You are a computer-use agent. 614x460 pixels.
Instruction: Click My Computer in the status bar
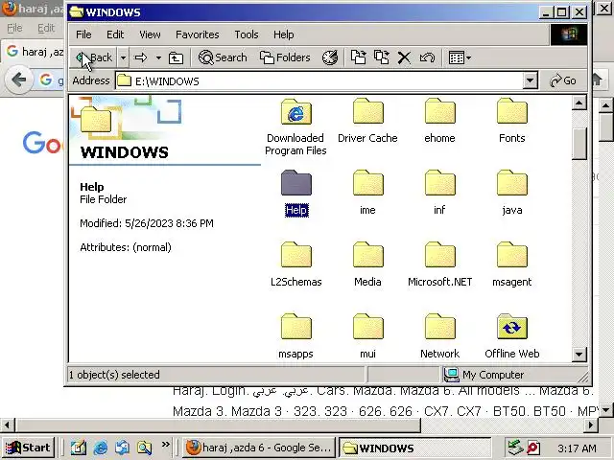484,375
